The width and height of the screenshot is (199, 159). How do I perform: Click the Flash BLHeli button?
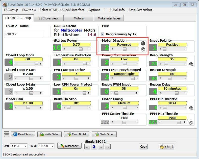pyautogui.click(x=77, y=134)
